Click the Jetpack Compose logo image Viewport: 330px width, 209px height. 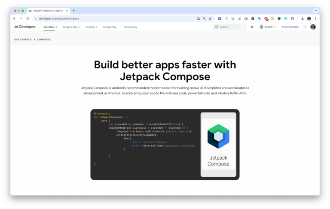[x=218, y=136]
